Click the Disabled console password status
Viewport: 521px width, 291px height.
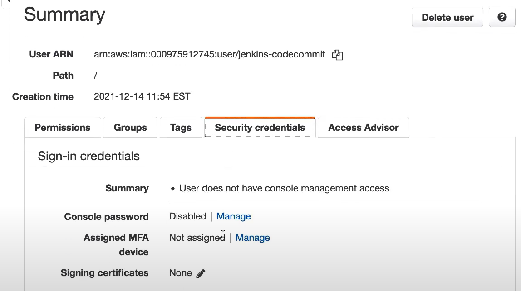click(x=187, y=216)
